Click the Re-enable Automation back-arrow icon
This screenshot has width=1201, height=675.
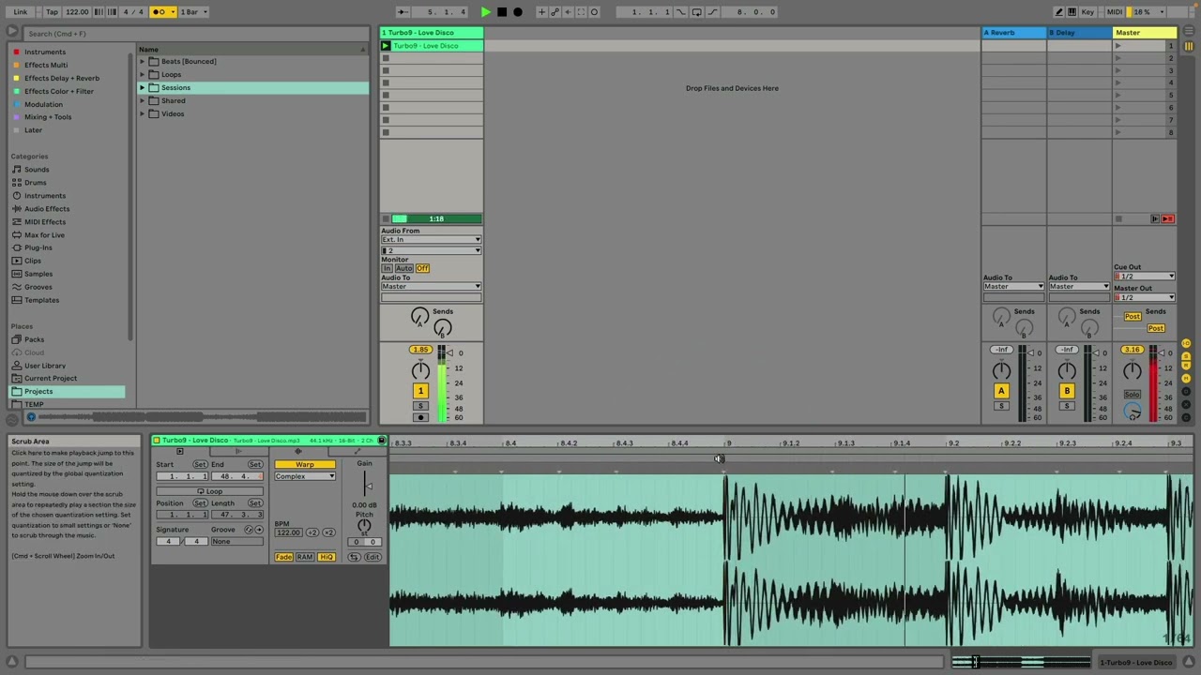tap(568, 12)
